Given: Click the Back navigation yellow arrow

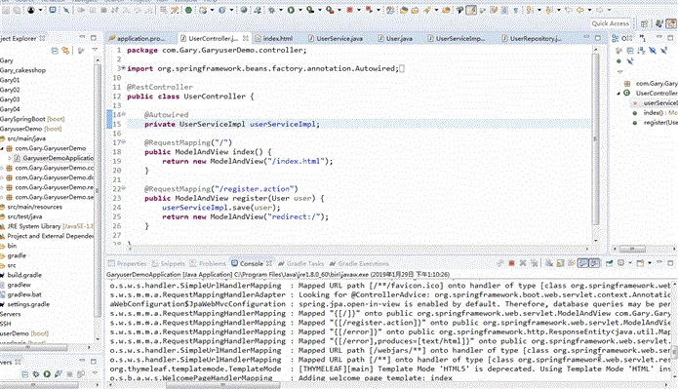Looking at the screenshot, I should pyautogui.click(x=580, y=10).
